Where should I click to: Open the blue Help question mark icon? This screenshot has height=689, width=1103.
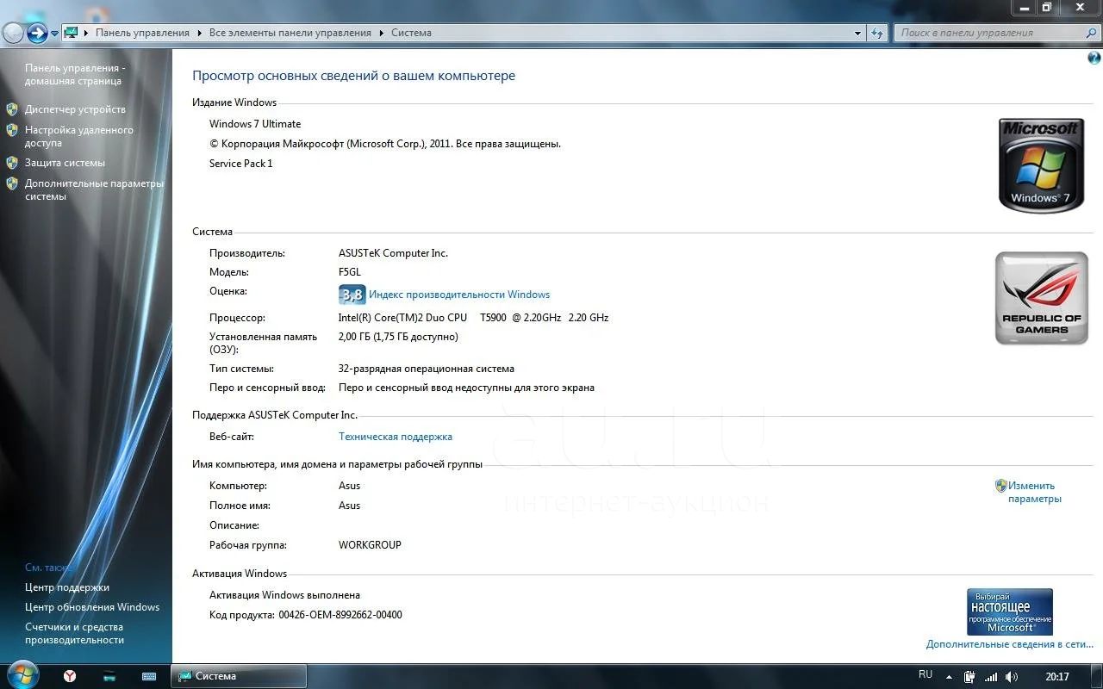[1094, 59]
